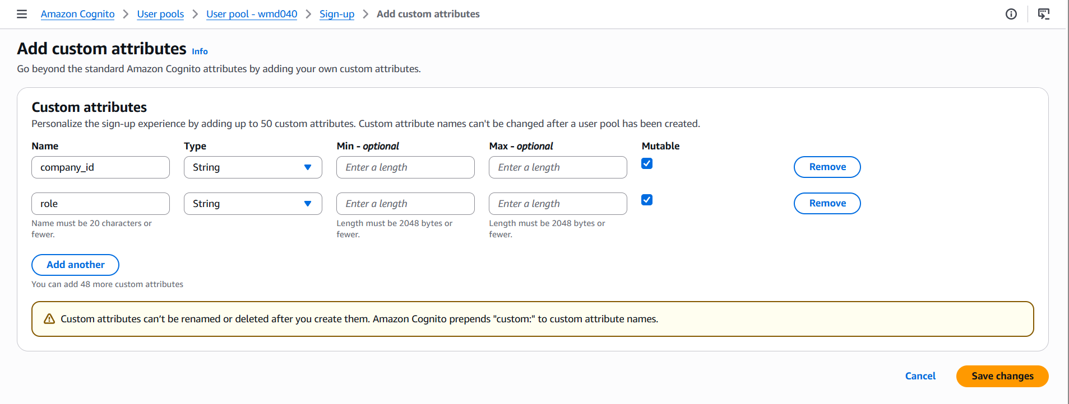Open Type dropdown for role attribute
The width and height of the screenshot is (1069, 404).
pos(253,204)
